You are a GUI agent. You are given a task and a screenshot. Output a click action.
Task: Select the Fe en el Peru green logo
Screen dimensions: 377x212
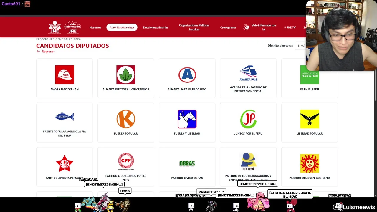pyautogui.click(x=309, y=75)
